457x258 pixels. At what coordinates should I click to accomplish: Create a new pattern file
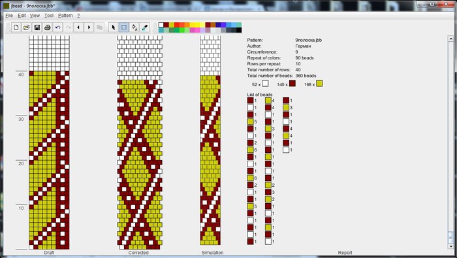(16, 27)
